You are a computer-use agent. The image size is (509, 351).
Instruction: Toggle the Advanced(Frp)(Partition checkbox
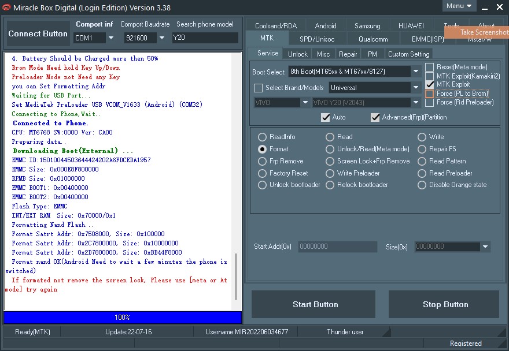pos(375,117)
